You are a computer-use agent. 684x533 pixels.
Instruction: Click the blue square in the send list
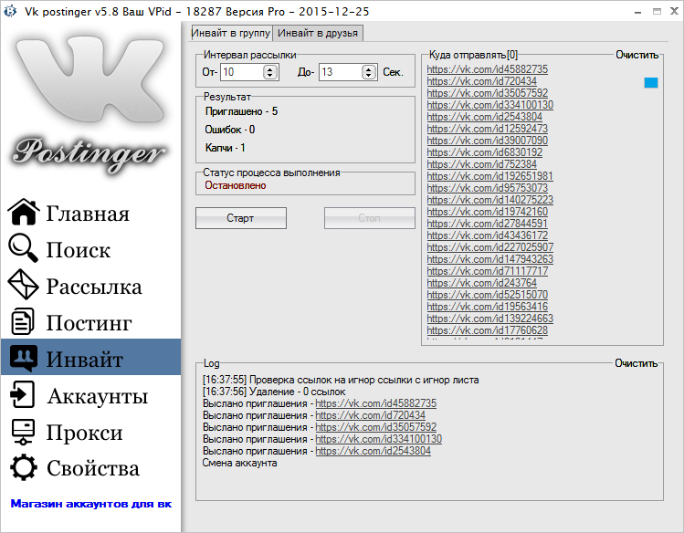651,83
